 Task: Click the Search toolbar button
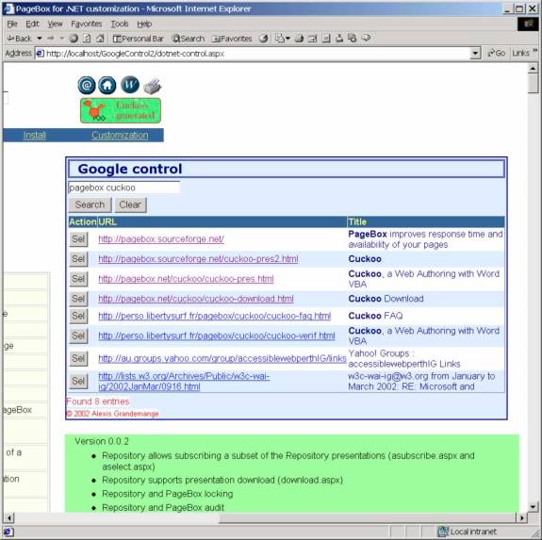point(189,39)
